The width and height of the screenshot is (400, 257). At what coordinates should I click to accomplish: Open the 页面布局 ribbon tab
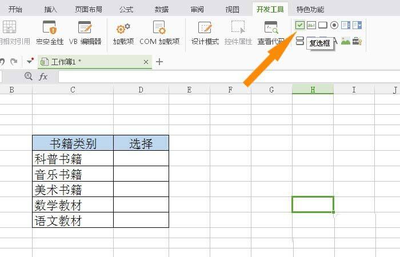coord(89,10)
